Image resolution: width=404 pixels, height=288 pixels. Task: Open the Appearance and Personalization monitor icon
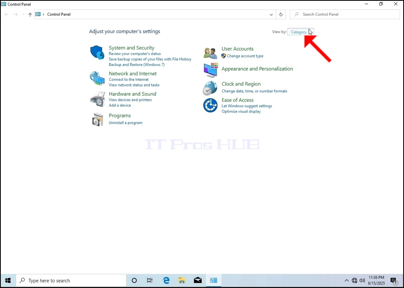click(x=211, y=70)
